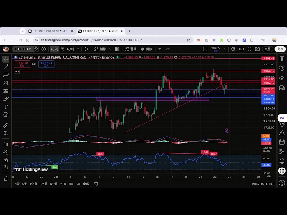Select the trend line drawing tool
This screenshot has width=287, height=215.
[6, 67]
